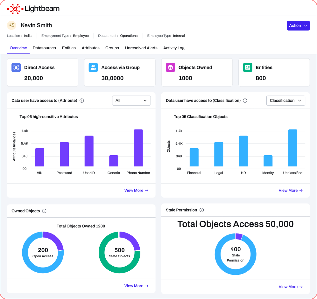Image resolution: width=317 pixels, height=299 pixels.
Task: Click info icon beside Attribute access title
Action: pos(82,101)
